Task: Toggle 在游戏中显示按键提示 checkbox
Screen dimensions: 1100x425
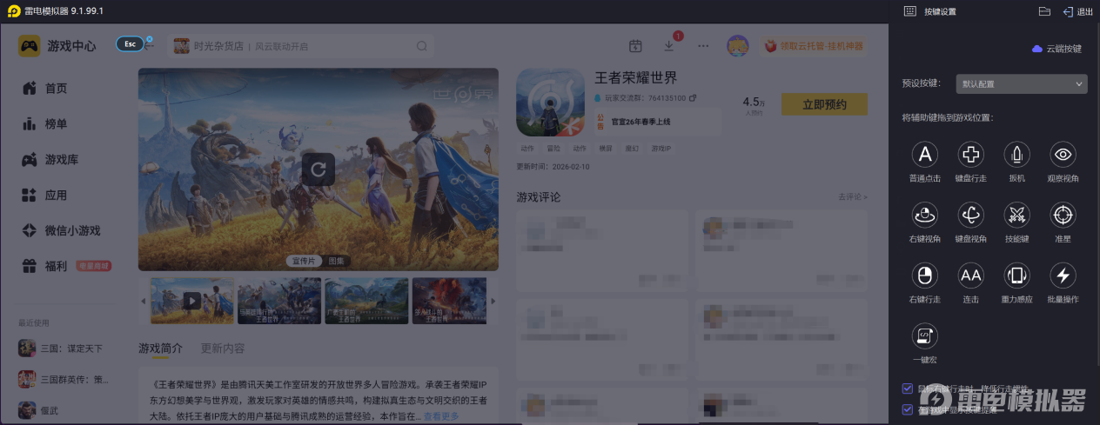Action: [x=908, y=409]
